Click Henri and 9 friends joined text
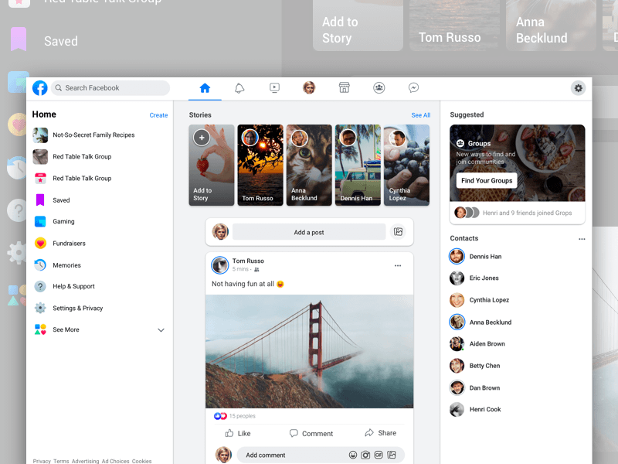The image size is (618, 464). click(527, 213)
